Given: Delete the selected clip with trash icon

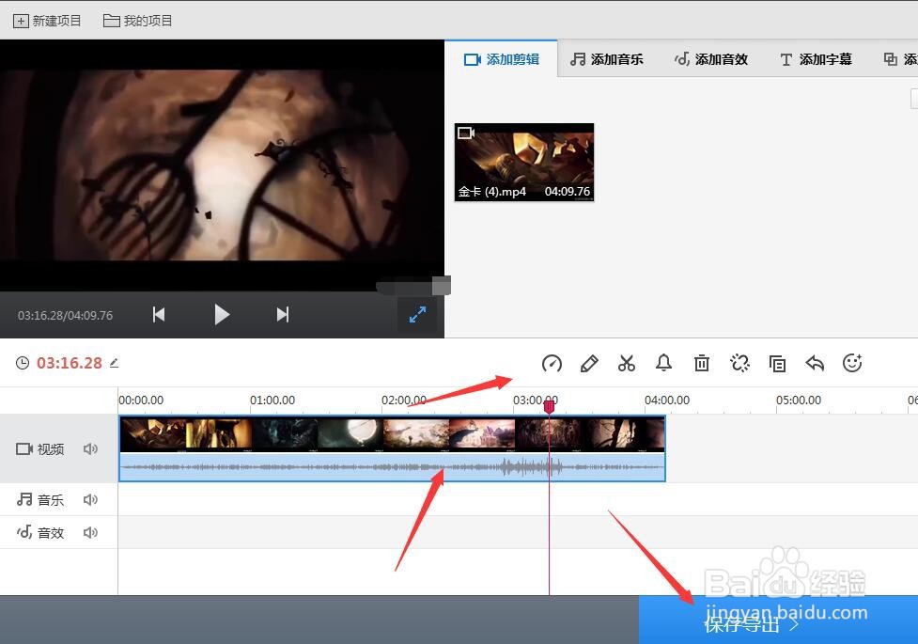Looking at the screenshot, I should point(702,363).
